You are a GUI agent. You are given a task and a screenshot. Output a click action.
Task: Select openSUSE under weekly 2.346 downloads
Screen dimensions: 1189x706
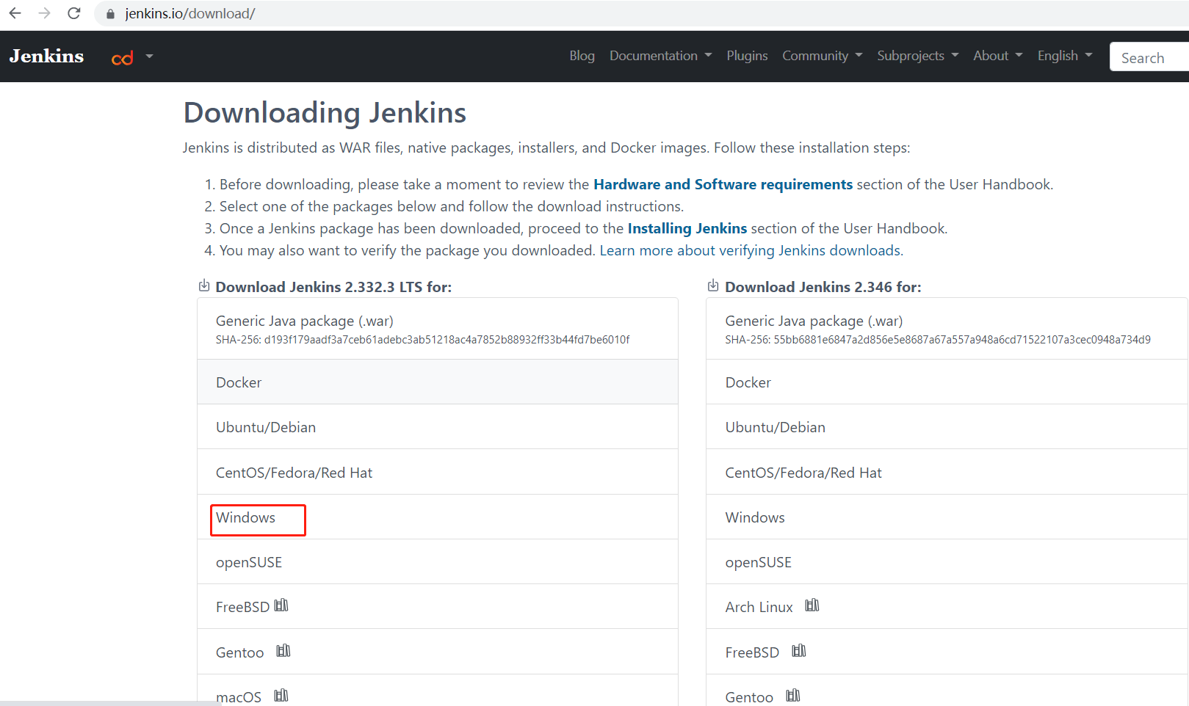[x=947, y=562]
